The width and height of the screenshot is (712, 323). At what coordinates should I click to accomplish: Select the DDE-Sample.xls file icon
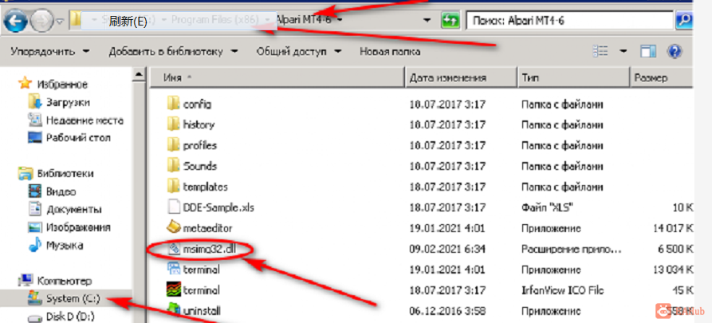[174, 207]
